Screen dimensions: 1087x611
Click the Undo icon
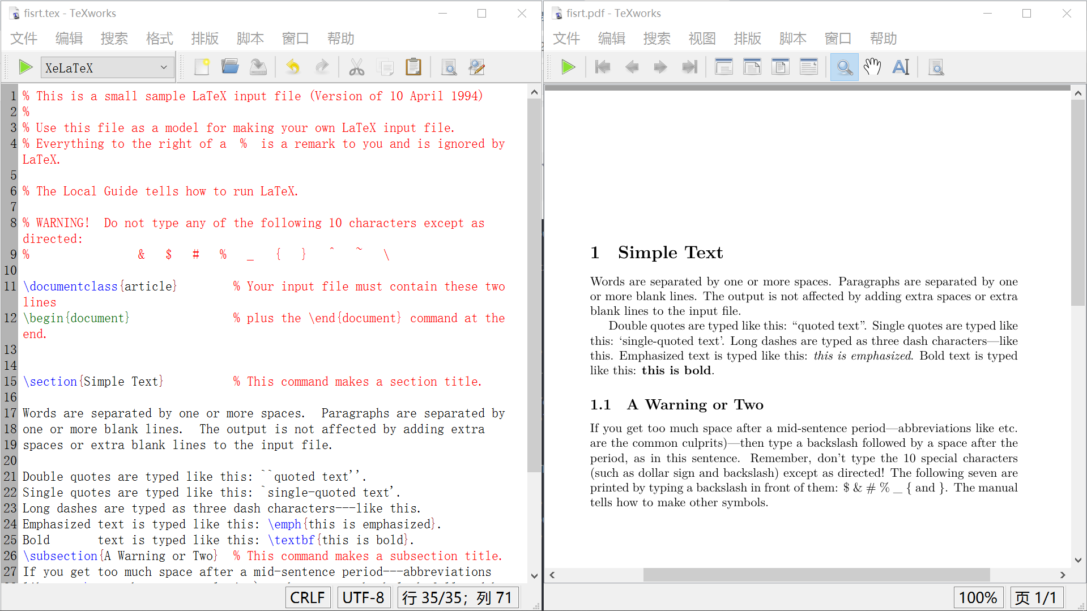click(x=293, y=66)
